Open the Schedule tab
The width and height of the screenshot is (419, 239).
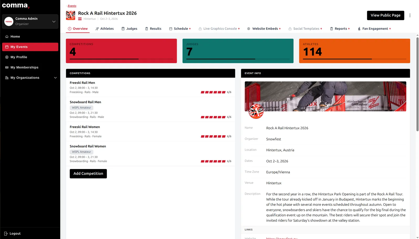click(180, 29)
